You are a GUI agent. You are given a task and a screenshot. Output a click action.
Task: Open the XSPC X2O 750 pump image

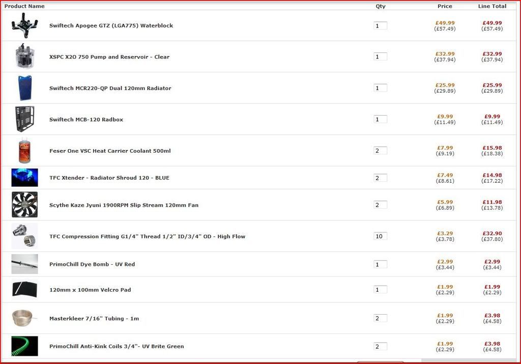24,57
